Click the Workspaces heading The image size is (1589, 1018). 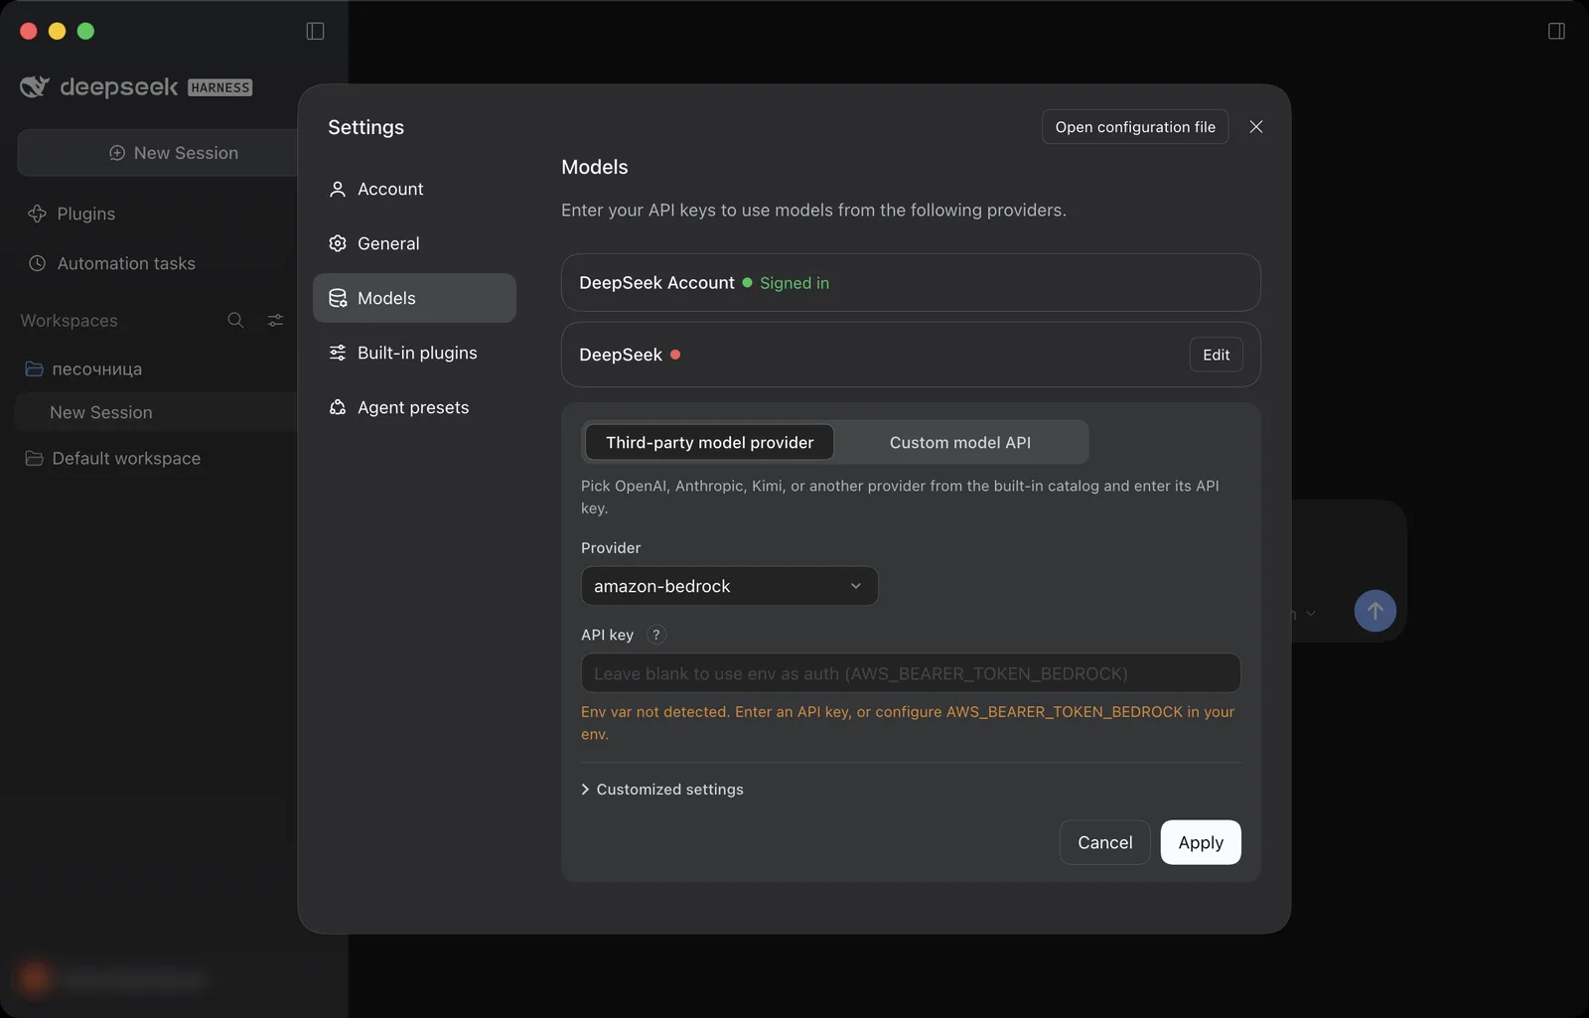click(70, 321)
